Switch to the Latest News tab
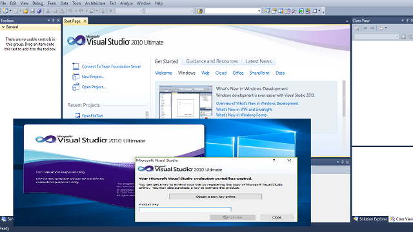413x232 pixels. [259, 61]
